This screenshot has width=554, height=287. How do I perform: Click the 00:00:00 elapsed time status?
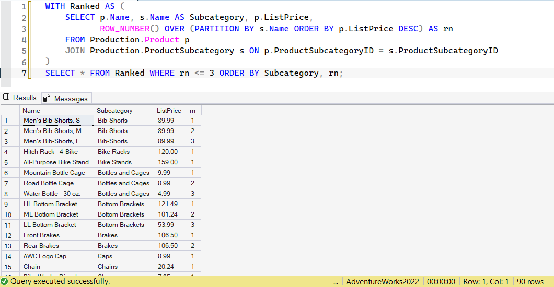[x=441, y=281]
